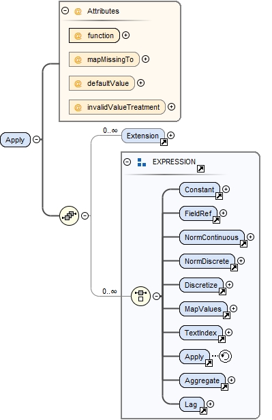Image resolution: width=272 pixels, height=420 pixels.
Task: Click the 0..∞ cardinality beside choice node
Action: point(110,291)
